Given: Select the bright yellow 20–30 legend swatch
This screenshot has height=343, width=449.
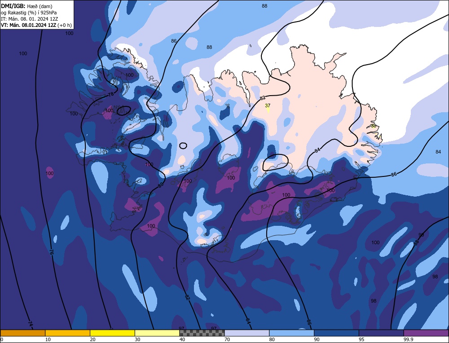Looking at the screenshot, I should tap(112, 333).
